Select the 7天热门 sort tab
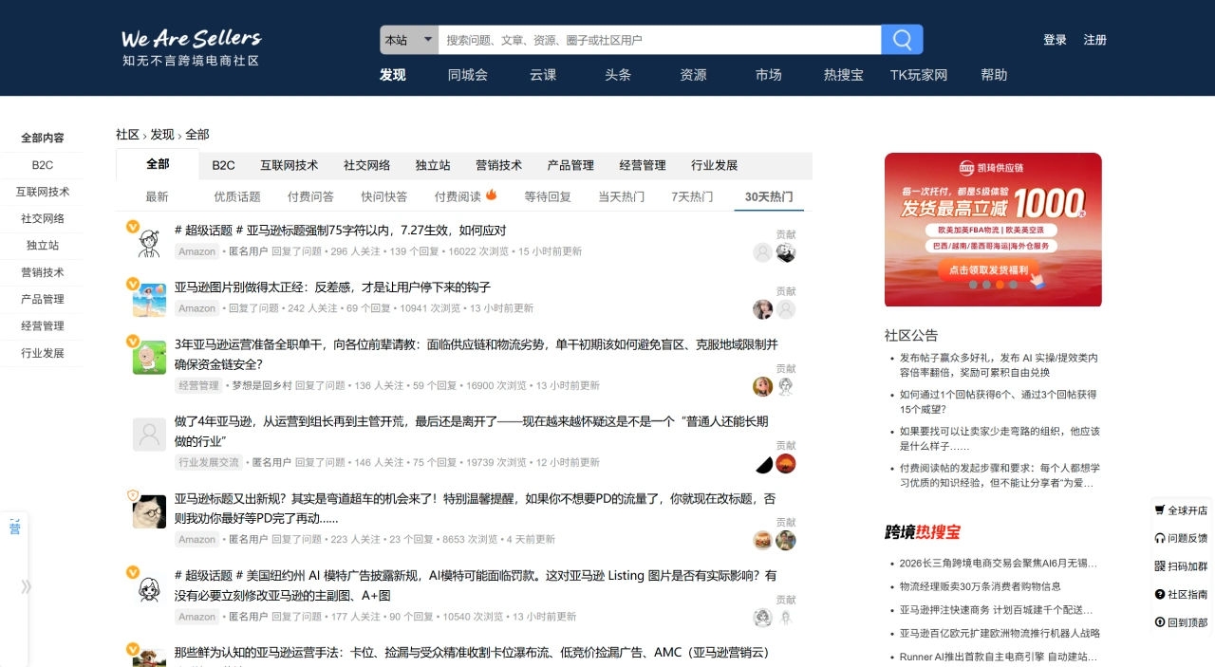Viewport: 1215px width, 667px height. click(692, 196)
